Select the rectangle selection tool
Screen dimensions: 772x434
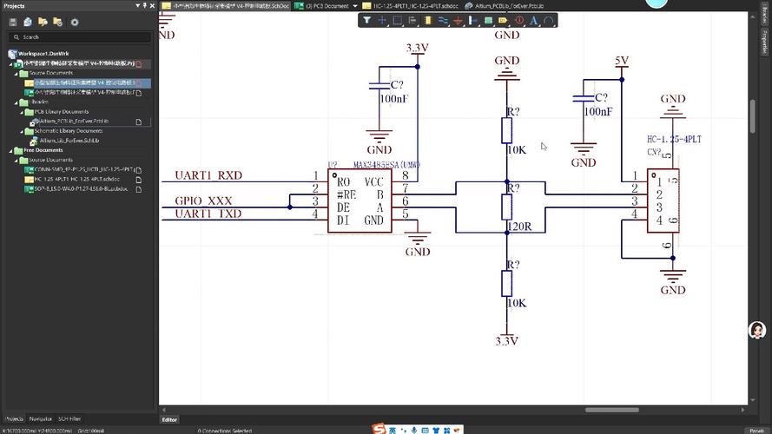[x=398, y=20]
